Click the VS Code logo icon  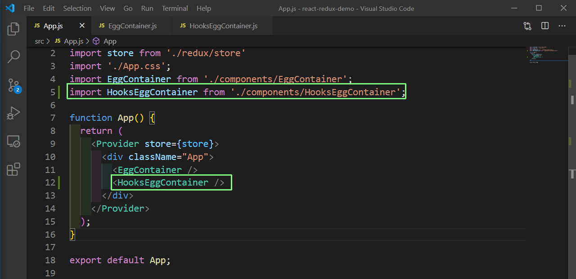coord(10,8)
